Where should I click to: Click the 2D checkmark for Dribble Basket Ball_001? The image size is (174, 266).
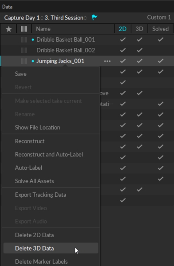123,39
